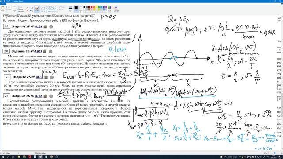Viewport: 283px width, 159px height.
Task: Click Edit with Paint 3D
Action: [116, 9]
